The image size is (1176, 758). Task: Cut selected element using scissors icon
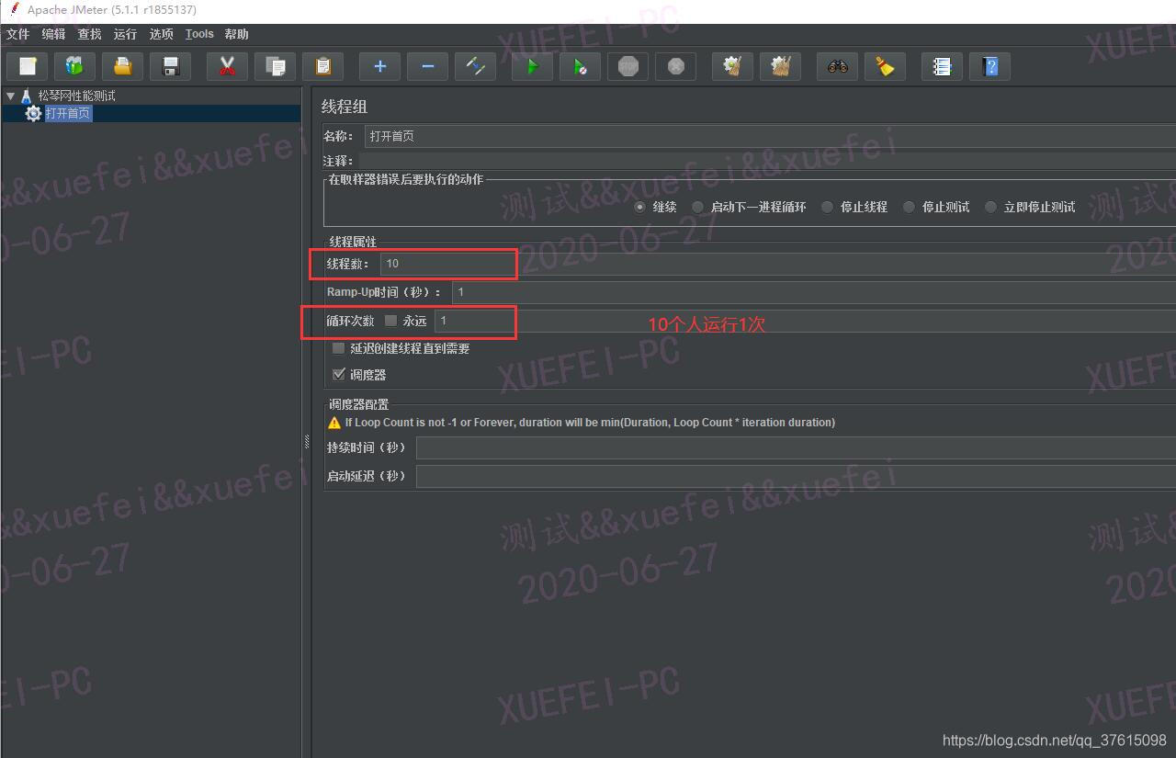(227, 66)
